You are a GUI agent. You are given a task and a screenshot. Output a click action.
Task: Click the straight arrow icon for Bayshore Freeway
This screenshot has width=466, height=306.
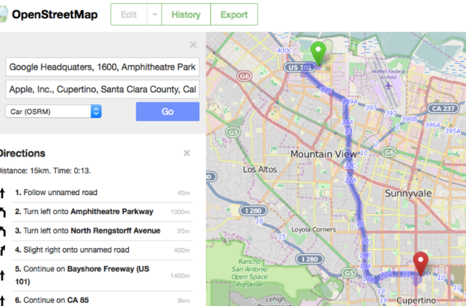pyautogui.click(x=3, y=275)
